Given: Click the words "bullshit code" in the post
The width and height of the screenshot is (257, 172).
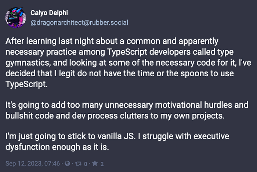Looking at the screenshot, I should coord(29,116).
